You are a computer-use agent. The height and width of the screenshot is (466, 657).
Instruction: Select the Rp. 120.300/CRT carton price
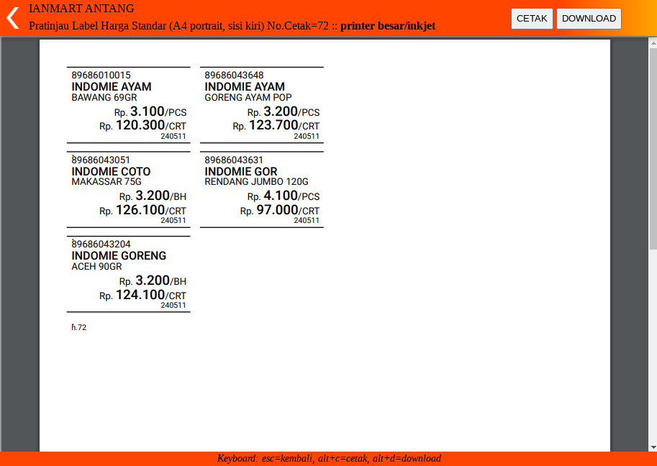(142, 126)
